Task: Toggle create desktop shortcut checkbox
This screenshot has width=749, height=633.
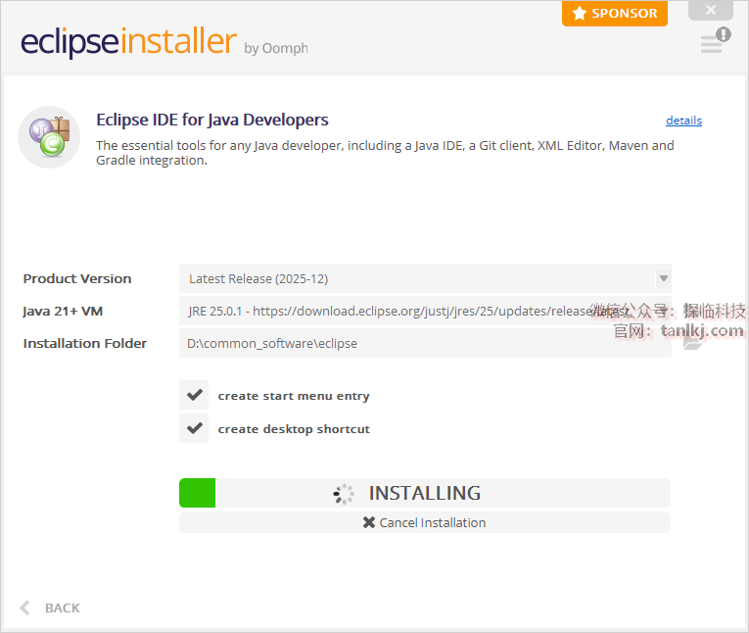Action: pyautogui.click(x=194, y=428)
